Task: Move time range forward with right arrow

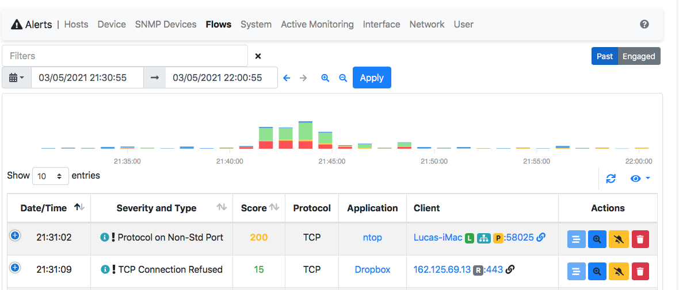Action: (304, 78)
